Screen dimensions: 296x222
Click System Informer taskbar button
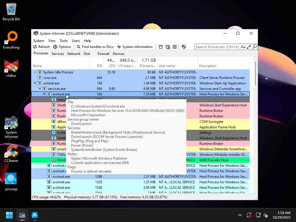tap(22, 215)
